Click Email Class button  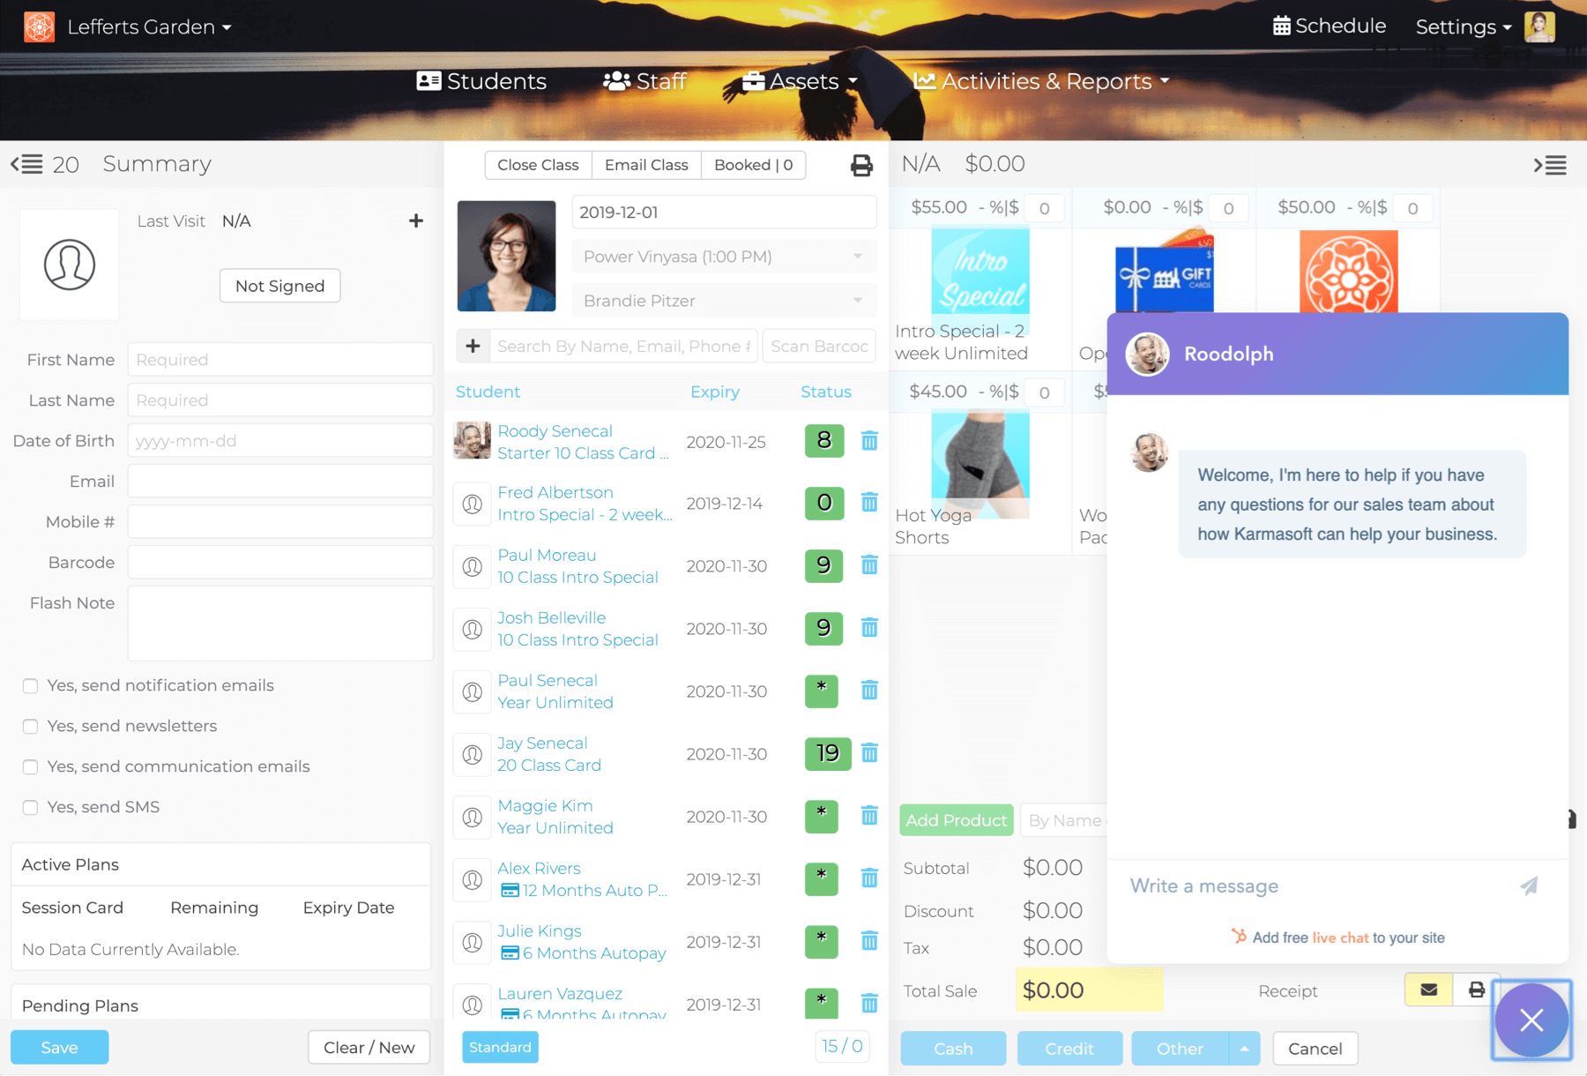646,165
